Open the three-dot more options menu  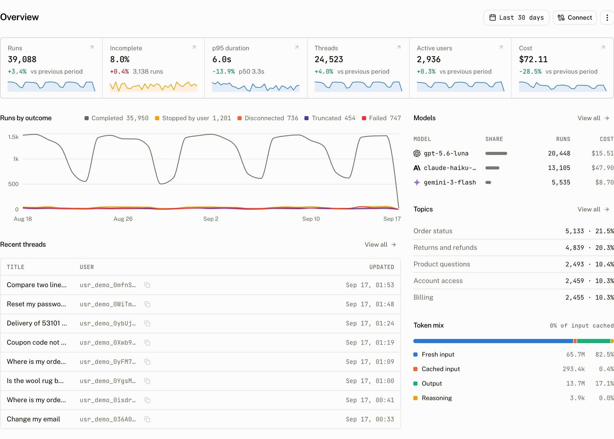pos(607,18)
